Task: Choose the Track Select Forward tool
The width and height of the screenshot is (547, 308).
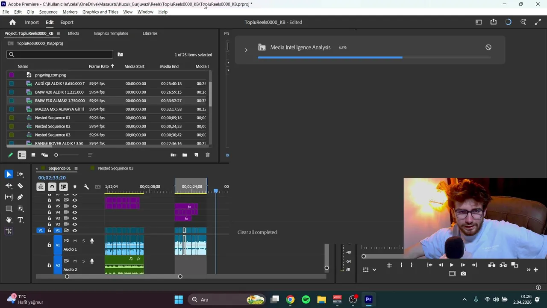Action: click(20, 174)
